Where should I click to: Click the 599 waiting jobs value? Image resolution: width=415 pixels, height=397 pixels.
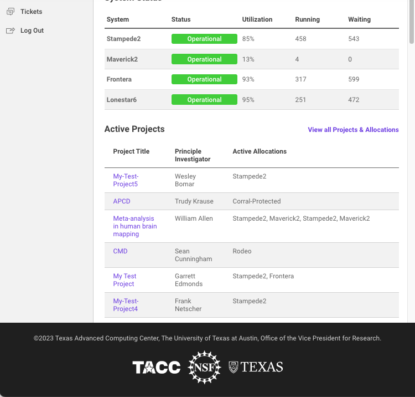pos(354,79)
